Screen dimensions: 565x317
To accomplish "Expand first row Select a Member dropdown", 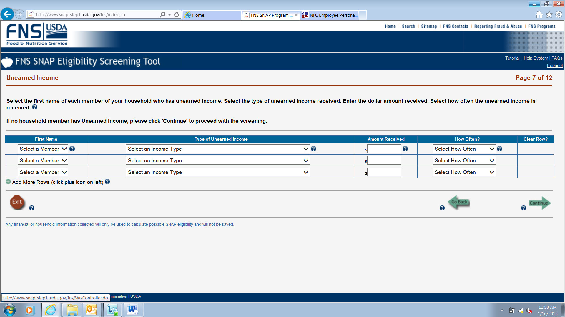I will pyautogui.click(x=43, y=149).
